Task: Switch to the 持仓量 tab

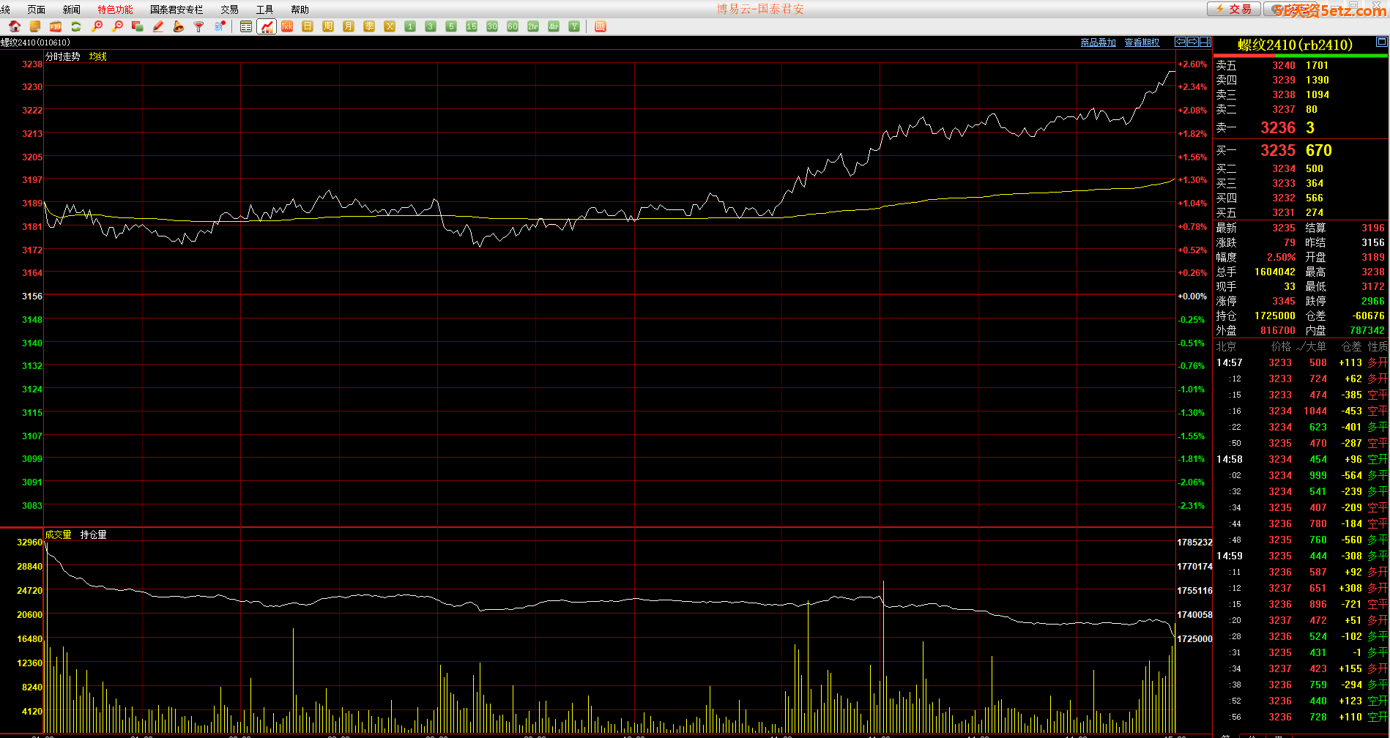Action: tap(93, 534)
